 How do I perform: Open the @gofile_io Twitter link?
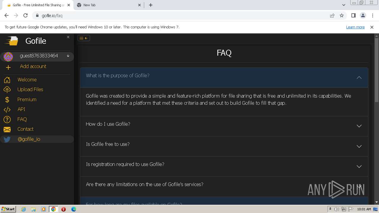coord(29,139)
